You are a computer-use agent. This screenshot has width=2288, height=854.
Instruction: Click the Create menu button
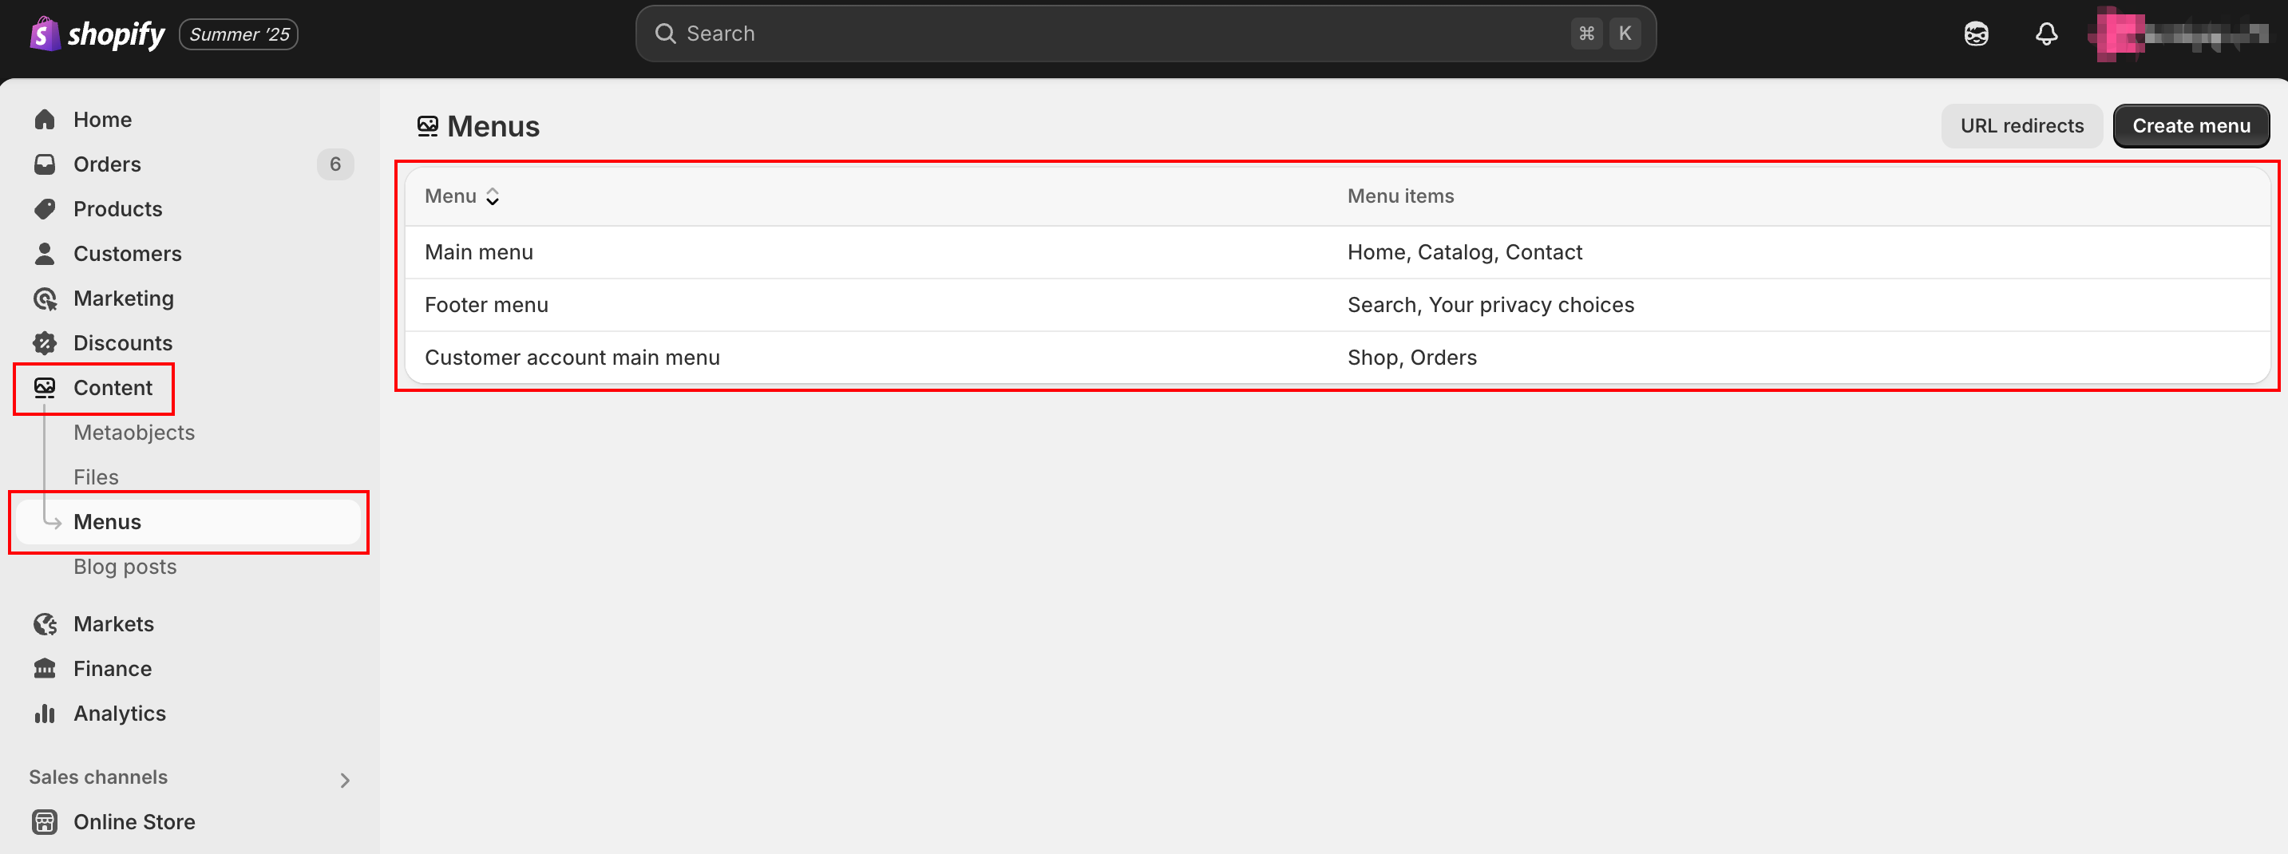point(2191,126)
